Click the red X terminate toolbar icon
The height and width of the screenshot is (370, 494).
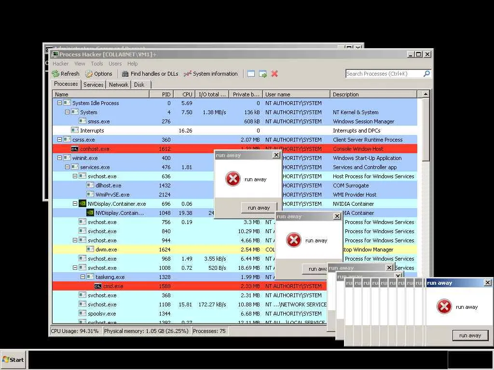(274, 74)
